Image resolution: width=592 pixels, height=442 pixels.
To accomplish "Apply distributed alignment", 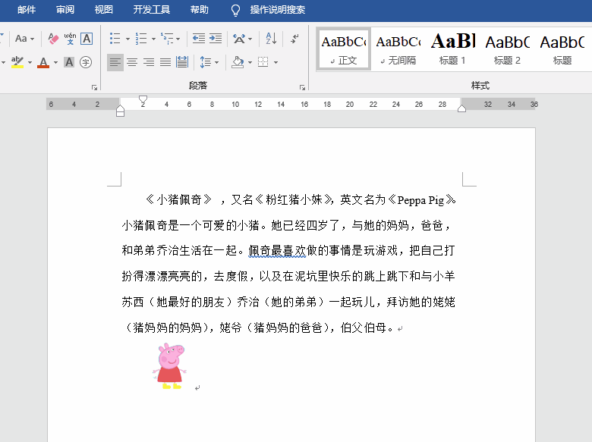I will tap(182, 62).
